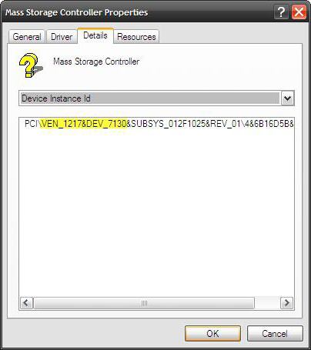Image resolution: width=311 pixels, height=350 pixels.
Task: Close the Mass Storage Controller Properties dialog
Action: point(299,12)
